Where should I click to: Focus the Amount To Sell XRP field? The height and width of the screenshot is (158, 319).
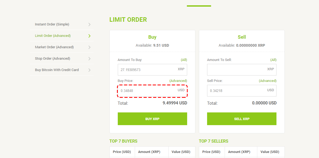click(242, 70)
